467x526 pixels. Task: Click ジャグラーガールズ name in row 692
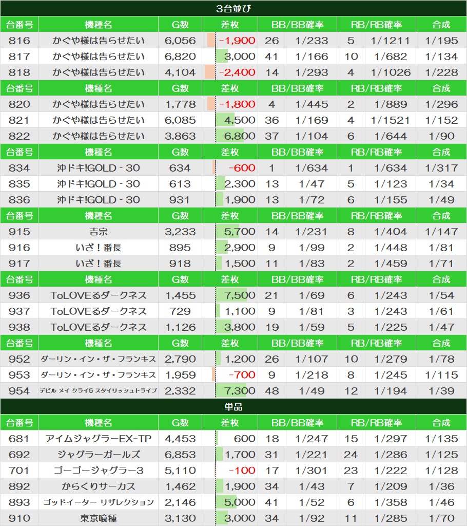click(98, 455)
